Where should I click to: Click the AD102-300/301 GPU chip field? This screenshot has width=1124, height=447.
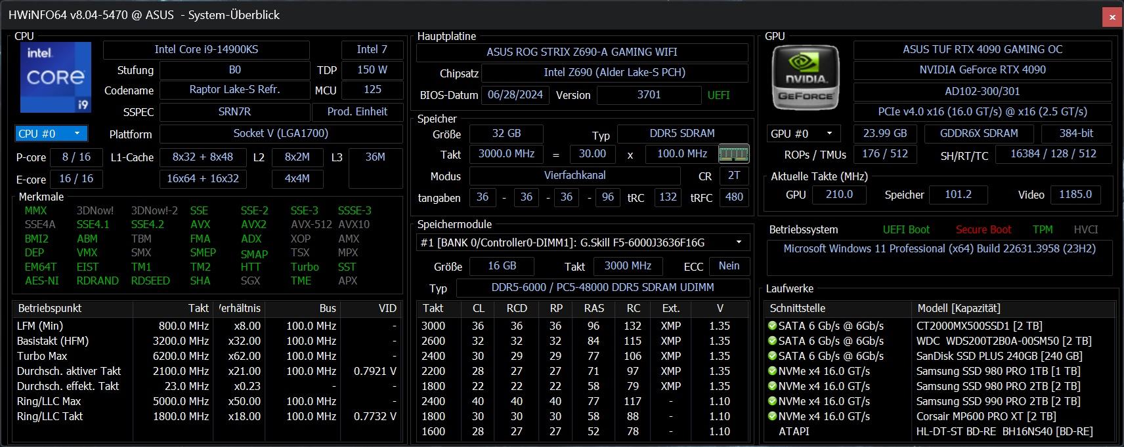click(982, 92)
